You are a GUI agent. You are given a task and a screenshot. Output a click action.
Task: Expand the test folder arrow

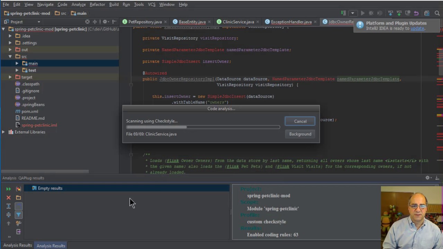click(x=17, y=70)
